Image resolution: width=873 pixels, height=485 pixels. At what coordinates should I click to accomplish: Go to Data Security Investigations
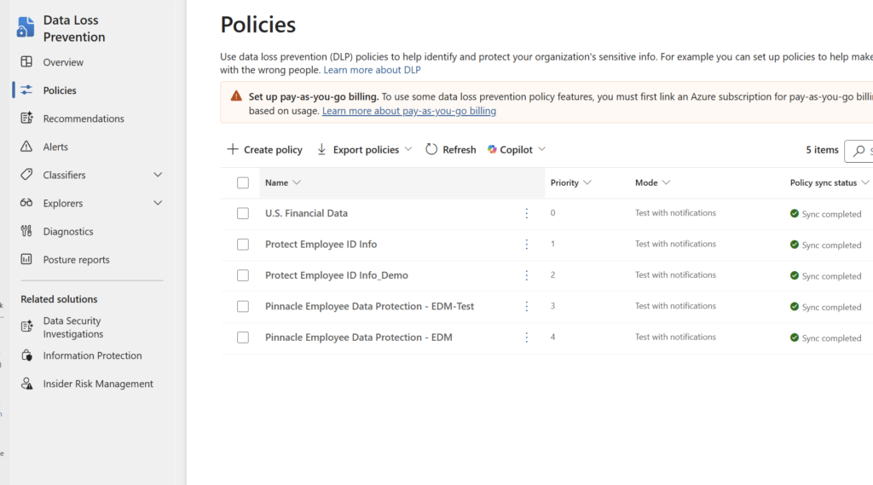[72, 327]
